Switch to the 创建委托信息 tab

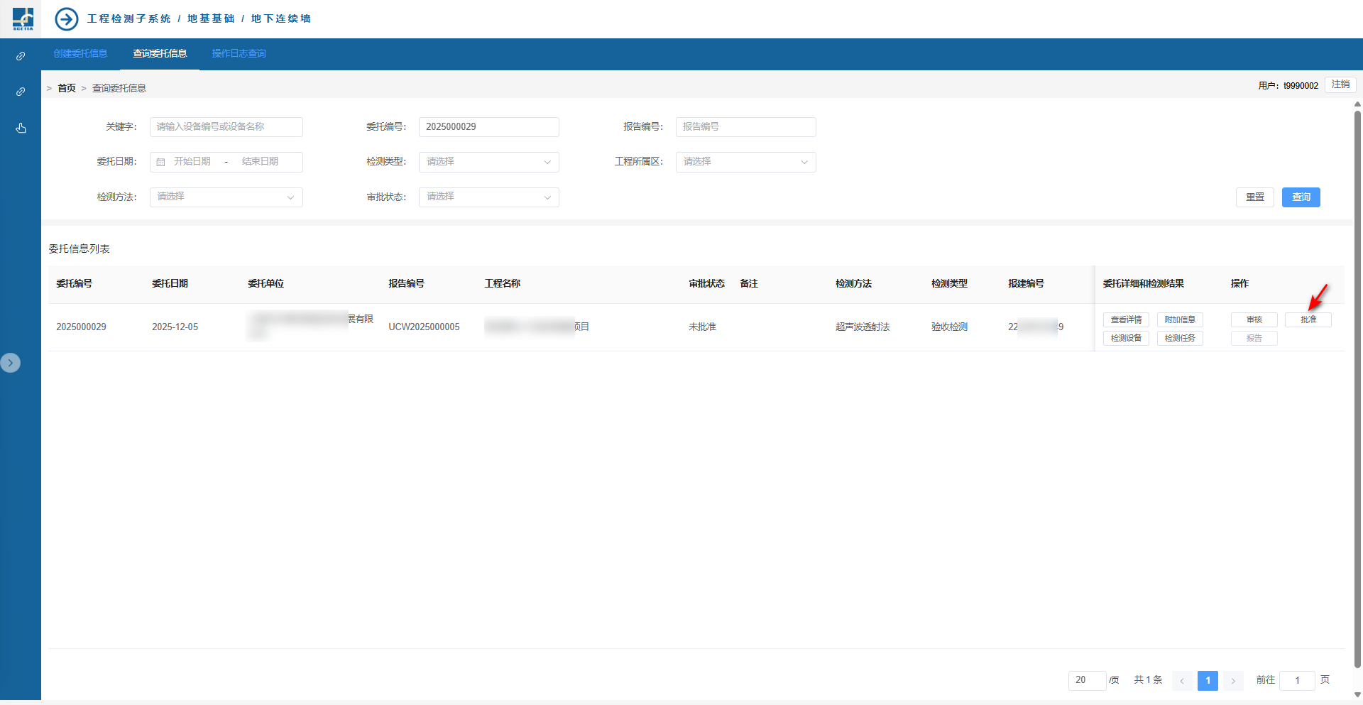coord(80,54)
